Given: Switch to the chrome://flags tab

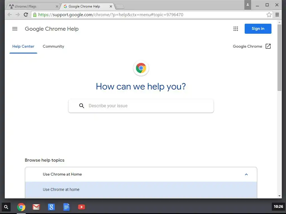Looking at the screenshot, I should click(x=33, y=6).
